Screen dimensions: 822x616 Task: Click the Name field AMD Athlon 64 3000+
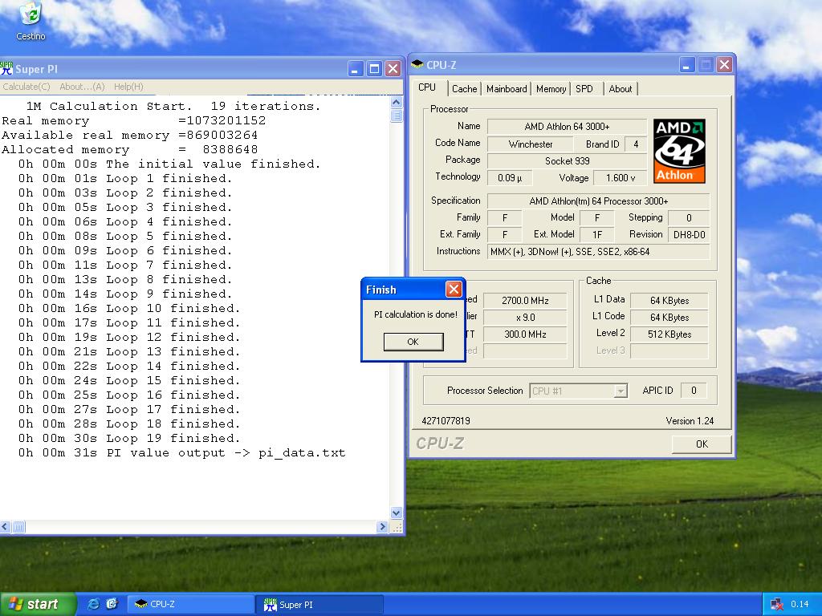pos(567,126)
